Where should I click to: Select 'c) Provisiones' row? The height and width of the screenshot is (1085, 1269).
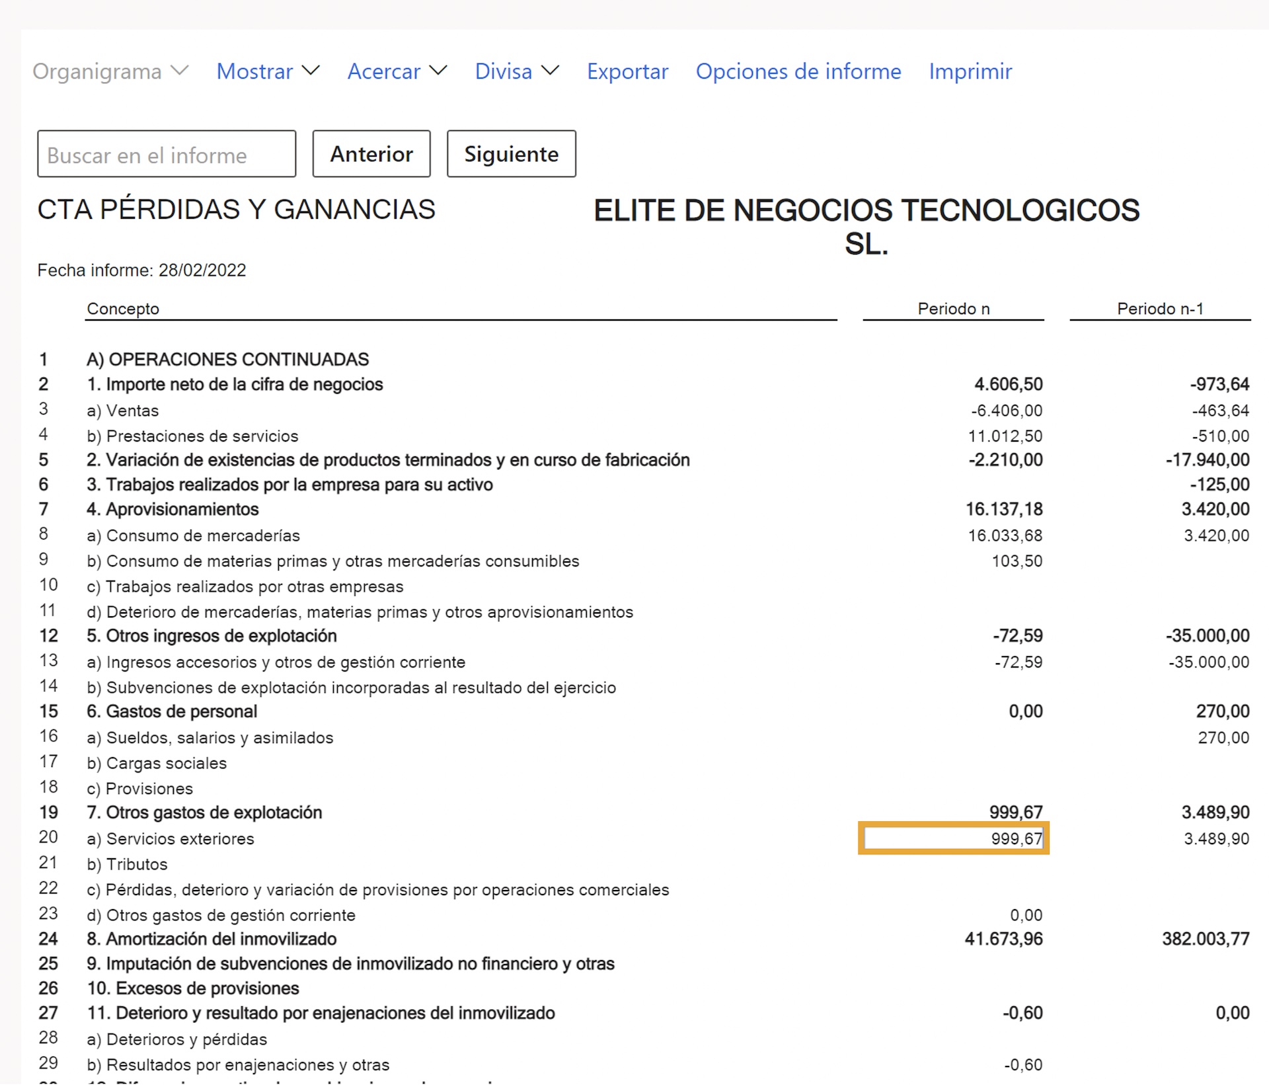click(139, 789)
